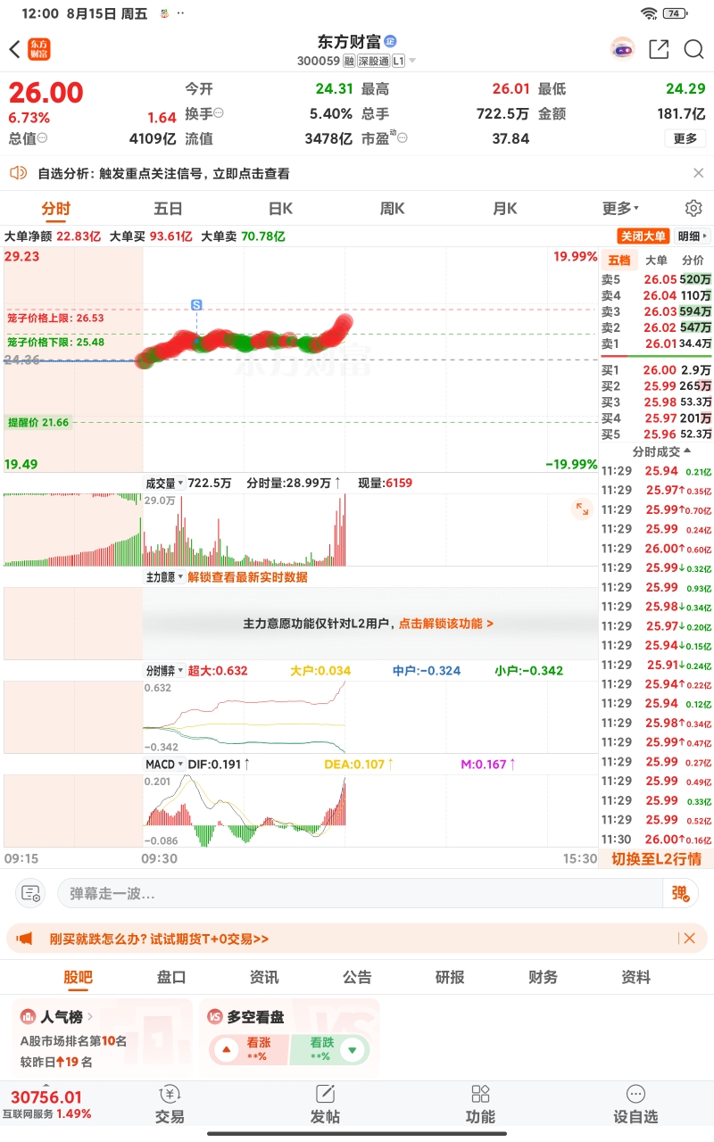Switch to 财务 tab
Viewport: 714px width, 1142px height.
tap(543, 977)
